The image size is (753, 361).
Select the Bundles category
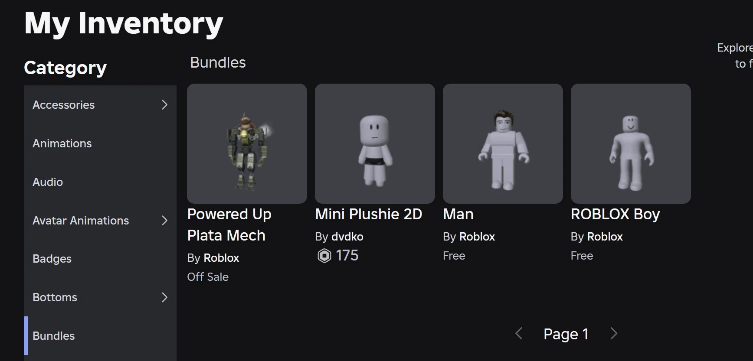coord(54,336)
